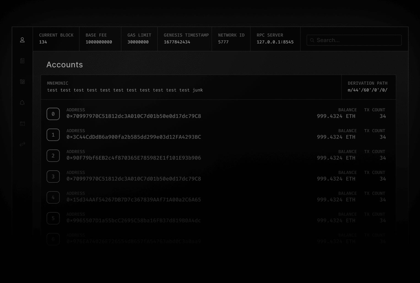Open the notifications bell icon in sidebar
Screen dimensions: 420x283
(22, 102)
